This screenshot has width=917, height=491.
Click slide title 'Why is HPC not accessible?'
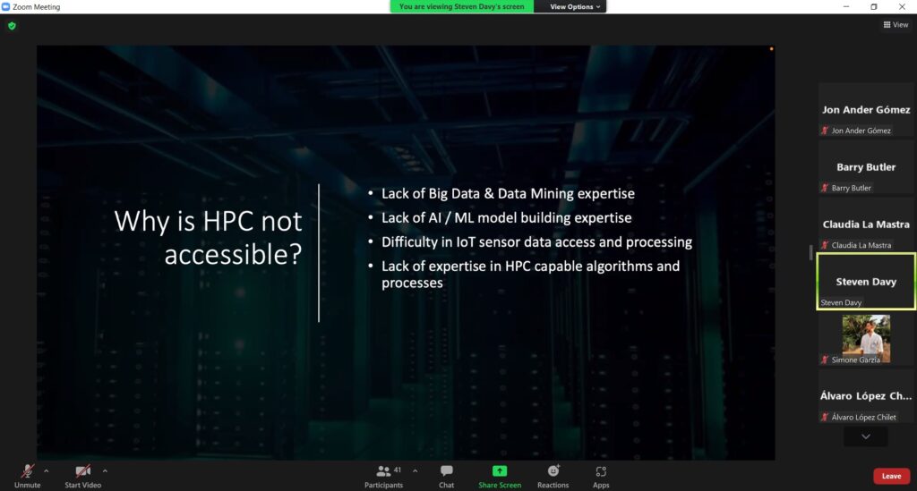click(208, 238)
